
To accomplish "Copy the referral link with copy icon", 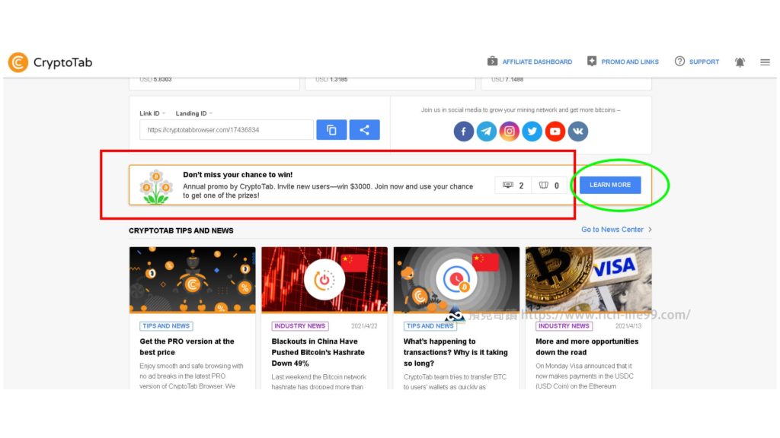I will pos(331,130).
